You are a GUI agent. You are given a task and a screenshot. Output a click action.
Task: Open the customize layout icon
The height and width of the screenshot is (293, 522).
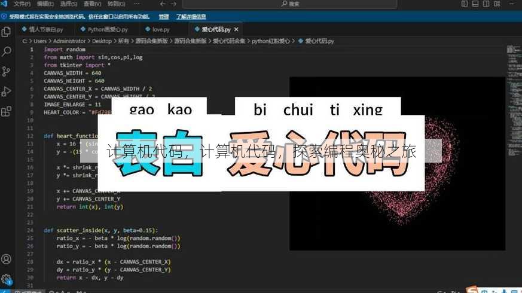[x=497, y=4]
